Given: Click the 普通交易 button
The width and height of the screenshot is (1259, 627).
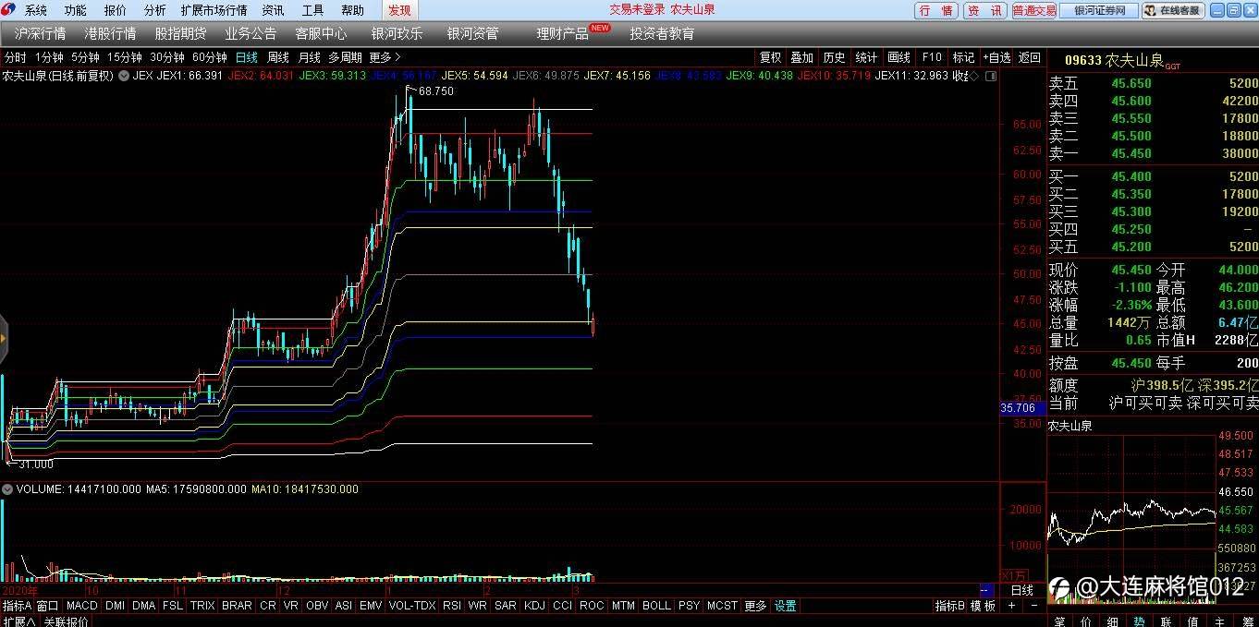Looking at the screenshot, I should (x=1033, y=10).
